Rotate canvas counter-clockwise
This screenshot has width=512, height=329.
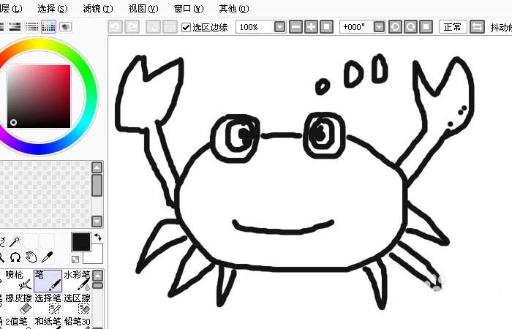click(395, 27)
